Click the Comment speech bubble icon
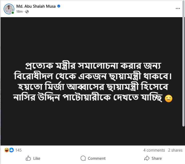This screenshot has width=185, height=164. click(x=83, y=158)
